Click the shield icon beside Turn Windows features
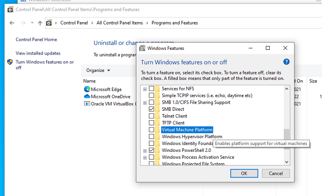The width and height of the screenshot is (322, 196). click(x=10, y=62)
